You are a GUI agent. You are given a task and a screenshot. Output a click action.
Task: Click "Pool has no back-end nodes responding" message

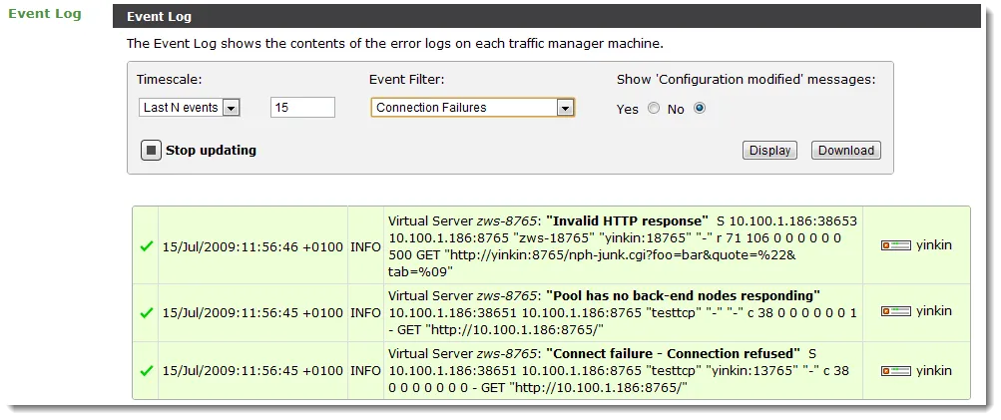pyautogui.click(x=683, y=295)
